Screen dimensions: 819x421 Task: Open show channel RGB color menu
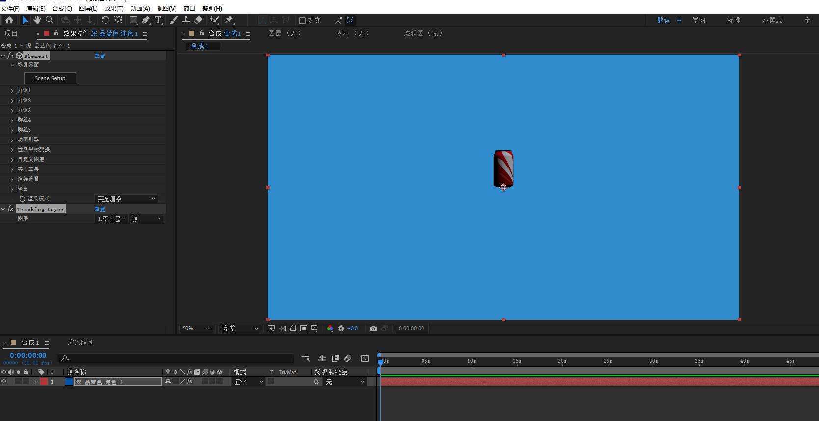tap(330, 328)
